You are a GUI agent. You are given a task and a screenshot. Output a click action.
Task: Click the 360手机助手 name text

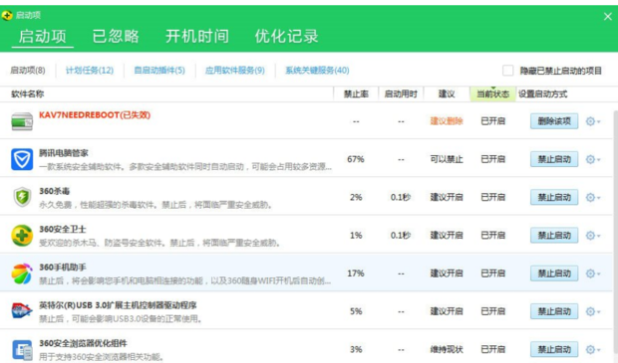pyautogui.click(x=63, y=268)
